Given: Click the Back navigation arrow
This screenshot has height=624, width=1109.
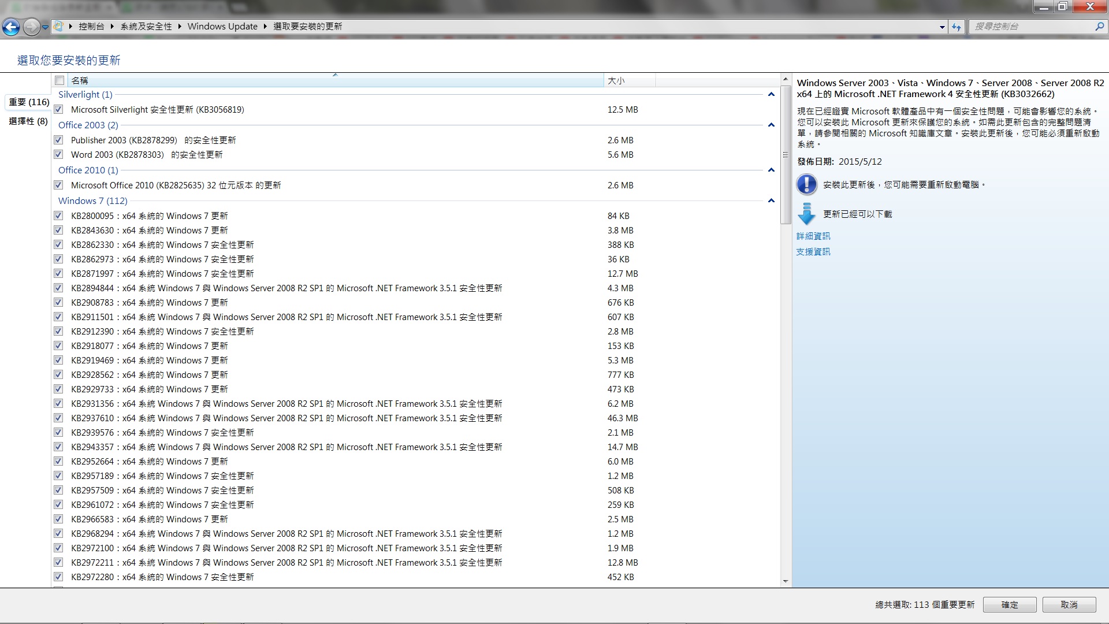Looking at the screenshot, I should click(11, 27).
